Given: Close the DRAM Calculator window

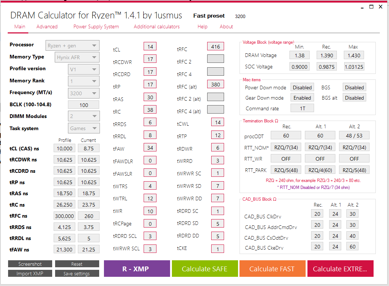Looking at the screenshot, I should pyautogui.click(x=381, y=7).
